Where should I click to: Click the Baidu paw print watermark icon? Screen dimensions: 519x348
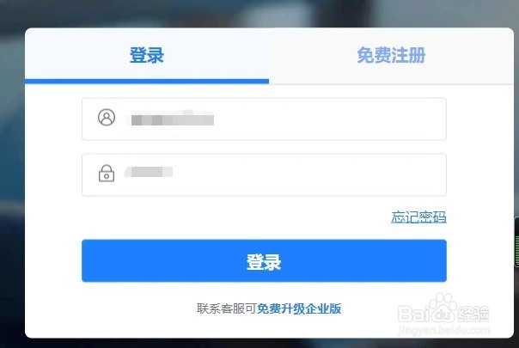[442, 308]
